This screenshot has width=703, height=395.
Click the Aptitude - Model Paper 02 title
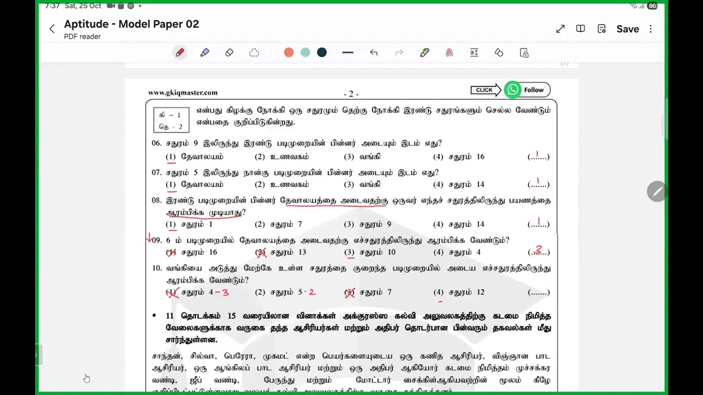pos(131,24)
